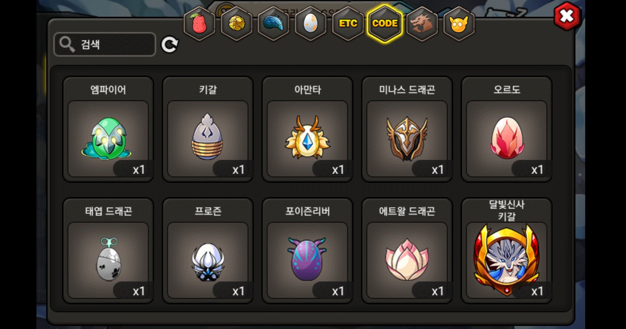Select the gold nugget category tab
The height and width of the screenshot is (329, 626).
[237, 24]
